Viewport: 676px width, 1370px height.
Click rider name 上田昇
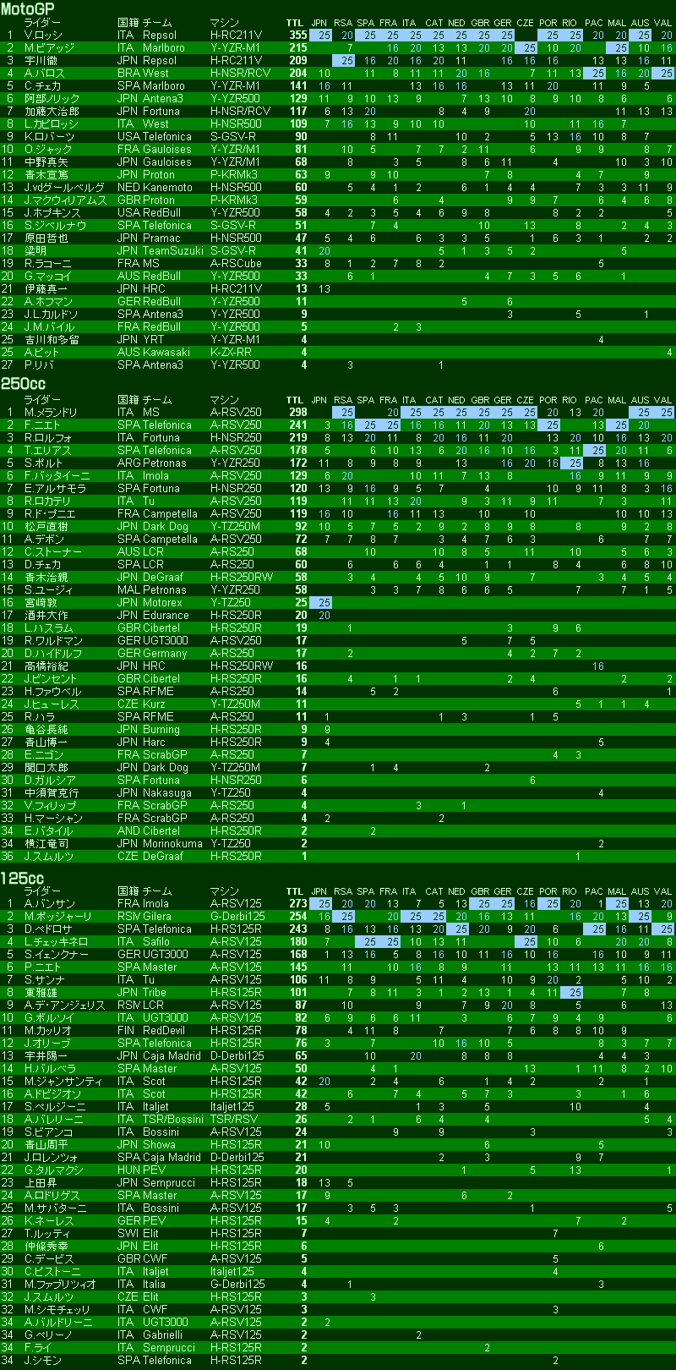[x=41, y=1183]
